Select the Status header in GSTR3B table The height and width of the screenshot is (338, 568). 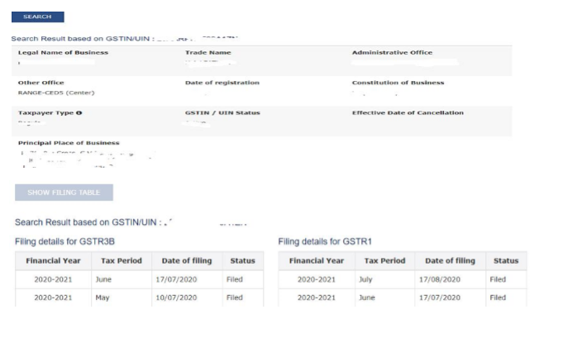pyautogui.click(x=243, y=261)
